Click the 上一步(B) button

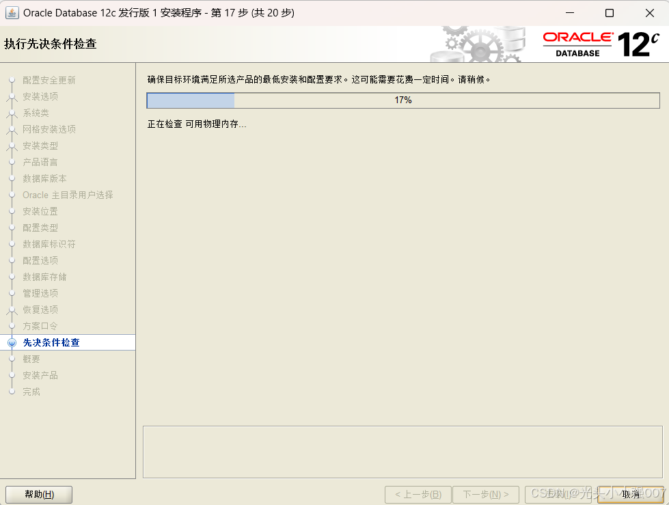[x=418, y=494]
